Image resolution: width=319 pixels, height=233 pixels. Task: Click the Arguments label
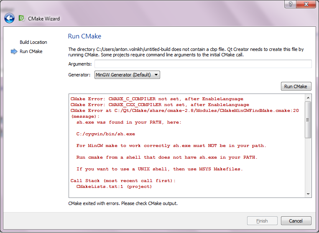pos(80,64)
